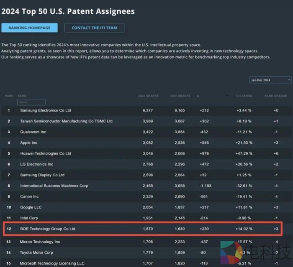Image resolution: width=293 pixels, height=267 pixels.
Task: Click rank number 12 cell
Action: 9,229
